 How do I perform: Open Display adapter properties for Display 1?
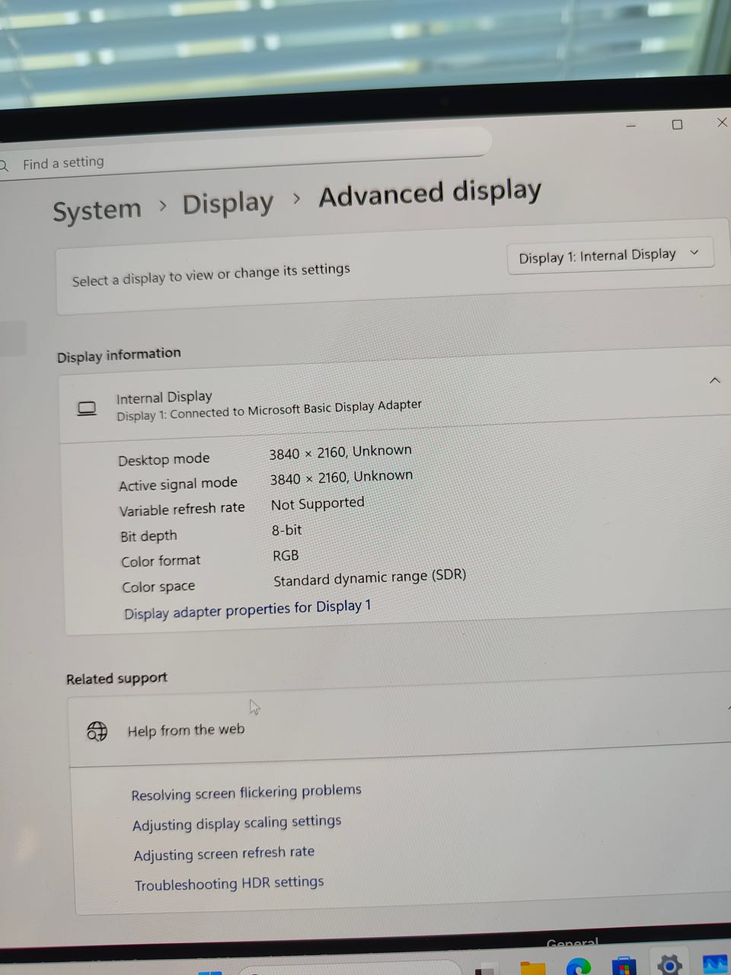(247, 609)
